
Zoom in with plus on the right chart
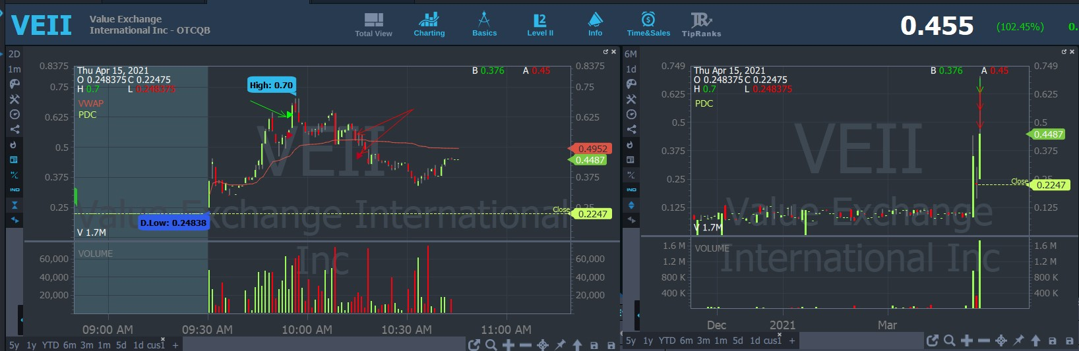(x=966, y=340)
